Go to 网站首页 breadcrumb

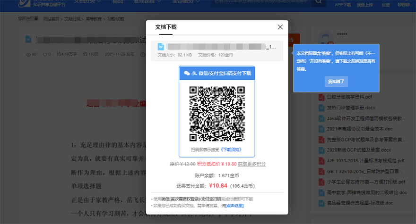tap(51, 19)
